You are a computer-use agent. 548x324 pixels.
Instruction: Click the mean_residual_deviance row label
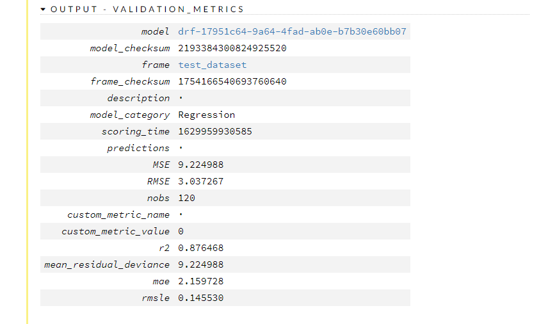(x=107, y=264)
